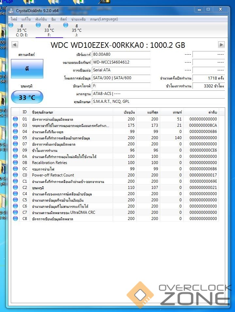Click the status orb for Recalibration Retries

[15, 163]
